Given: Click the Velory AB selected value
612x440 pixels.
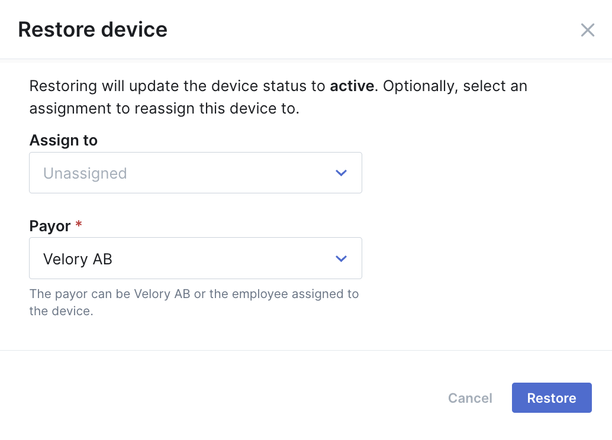Looking at the screenshot, I should (x=78, y=259).
